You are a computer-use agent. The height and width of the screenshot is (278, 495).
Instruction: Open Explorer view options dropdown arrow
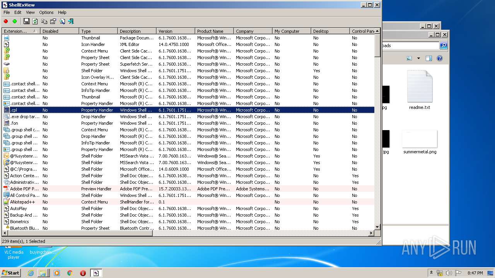(x=418, y=59)
